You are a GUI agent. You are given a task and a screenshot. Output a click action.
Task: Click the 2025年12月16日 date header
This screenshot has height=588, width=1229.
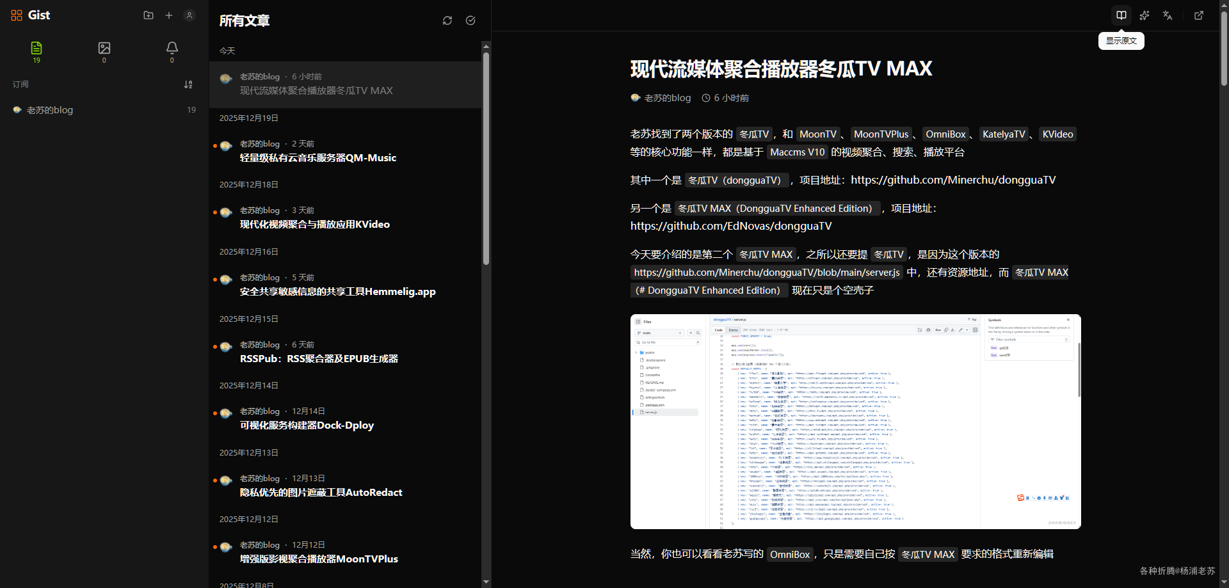pos(249,252)
